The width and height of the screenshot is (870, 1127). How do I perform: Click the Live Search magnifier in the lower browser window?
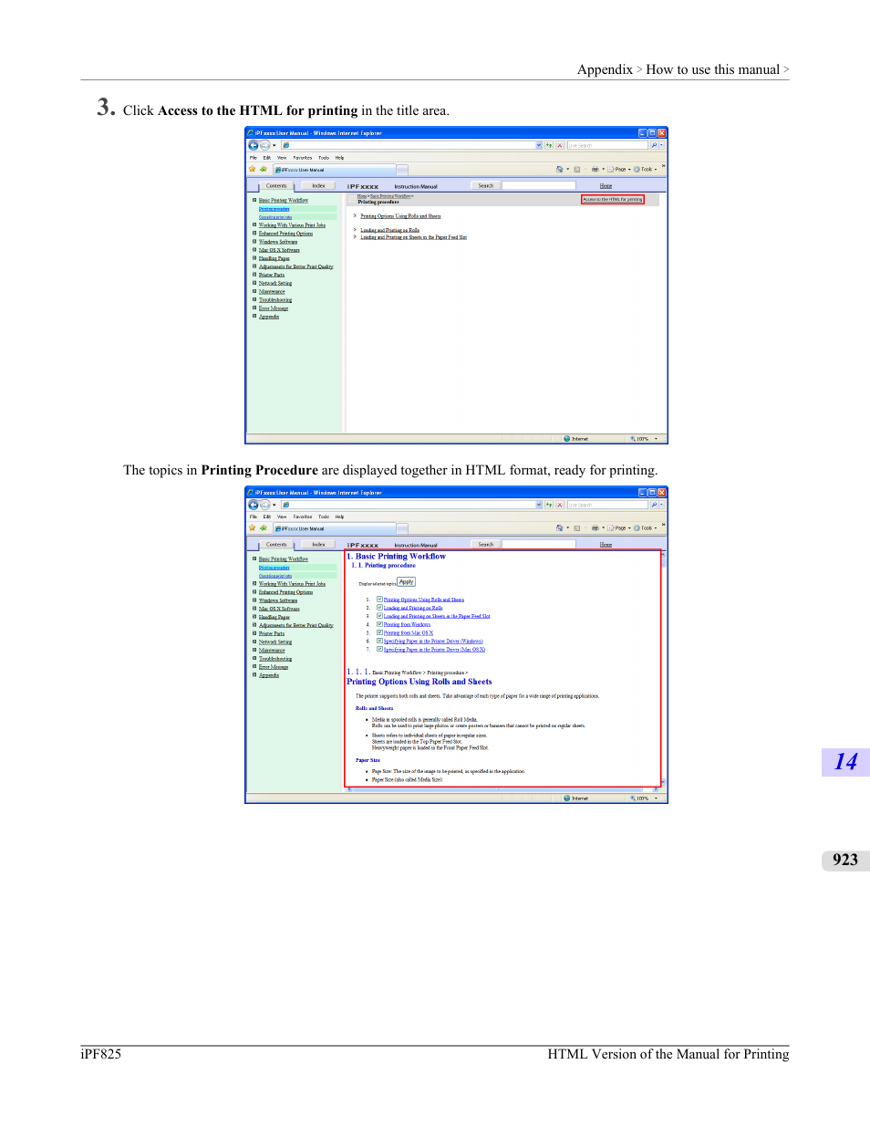click(654, 504)
